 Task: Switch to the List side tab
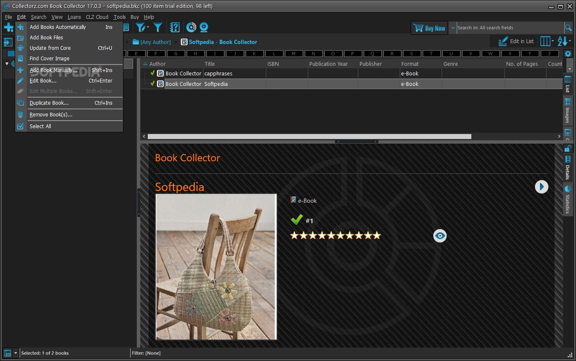pos(568,84)
